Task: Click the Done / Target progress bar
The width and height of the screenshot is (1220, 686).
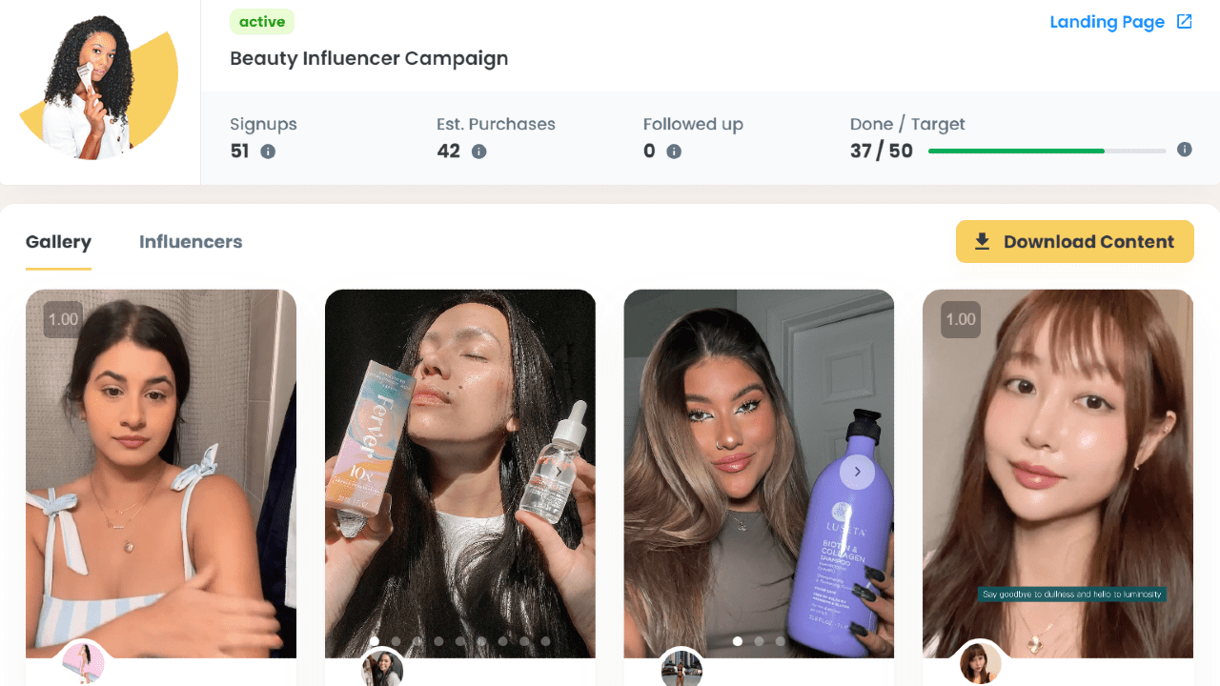Action: (x=1047, y=151)
